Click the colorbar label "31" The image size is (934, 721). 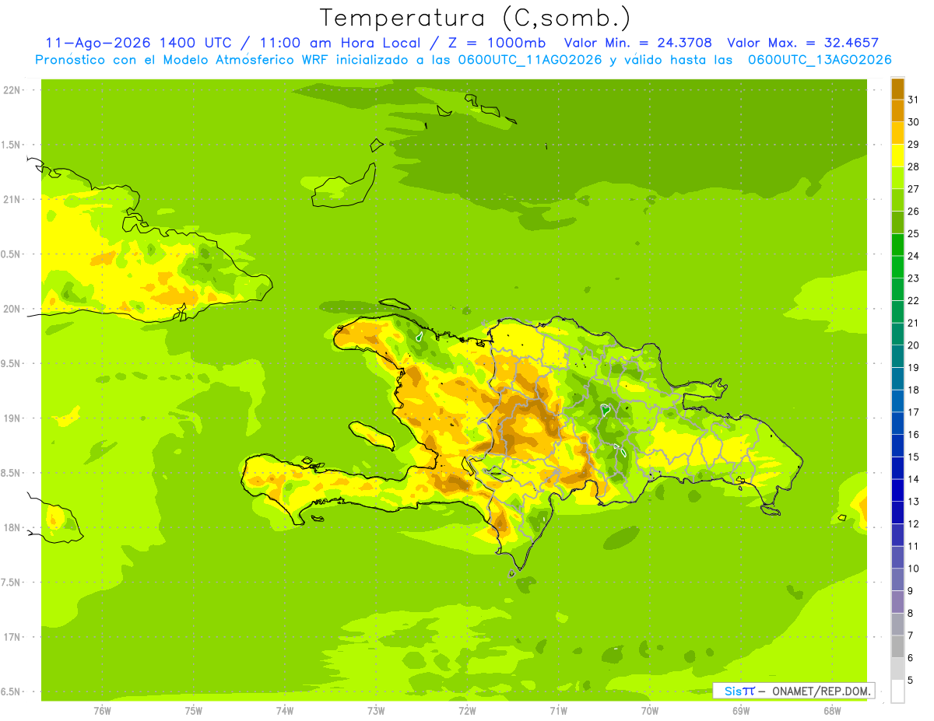point(914,100)
